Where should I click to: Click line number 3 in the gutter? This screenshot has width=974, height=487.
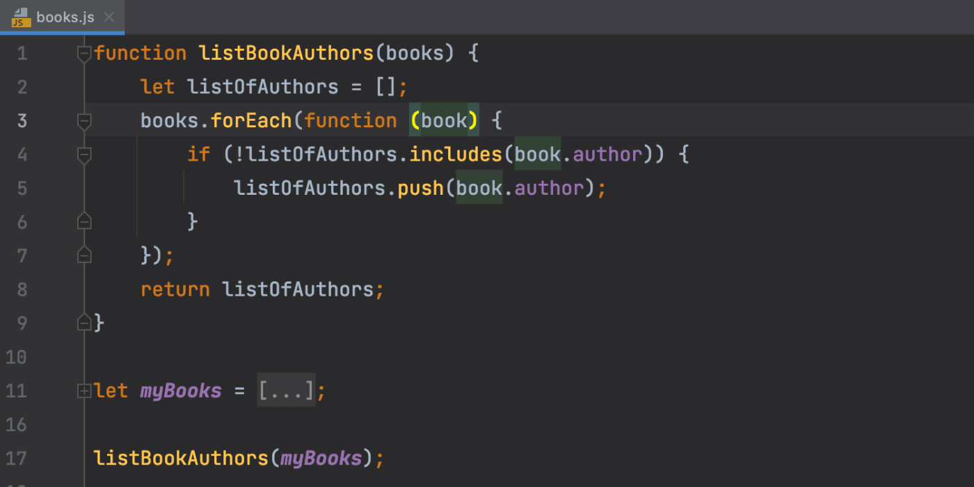22,121
